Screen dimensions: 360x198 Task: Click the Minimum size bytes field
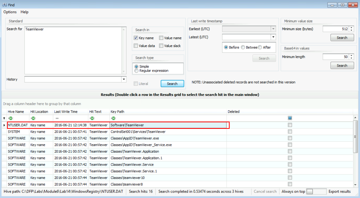336,29
